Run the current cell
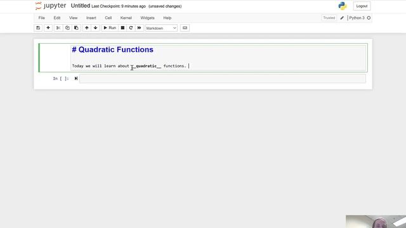 110,28
